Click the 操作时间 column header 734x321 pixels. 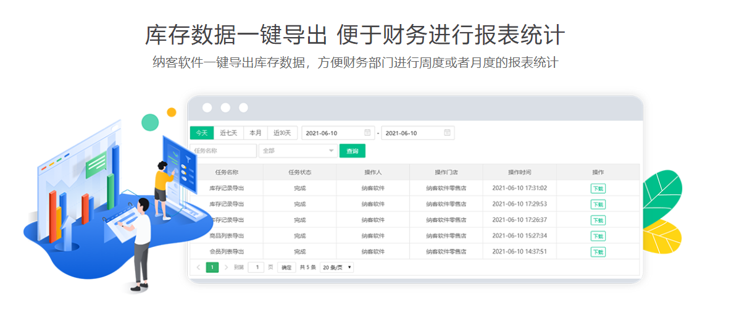[x=520, y=172]
